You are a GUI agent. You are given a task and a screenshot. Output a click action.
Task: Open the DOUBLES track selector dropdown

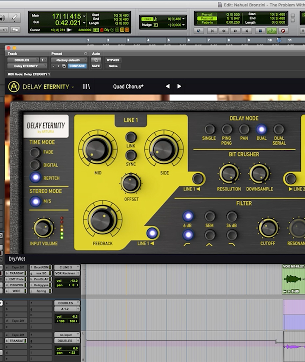pyautogui.click(x=23, y=60)
